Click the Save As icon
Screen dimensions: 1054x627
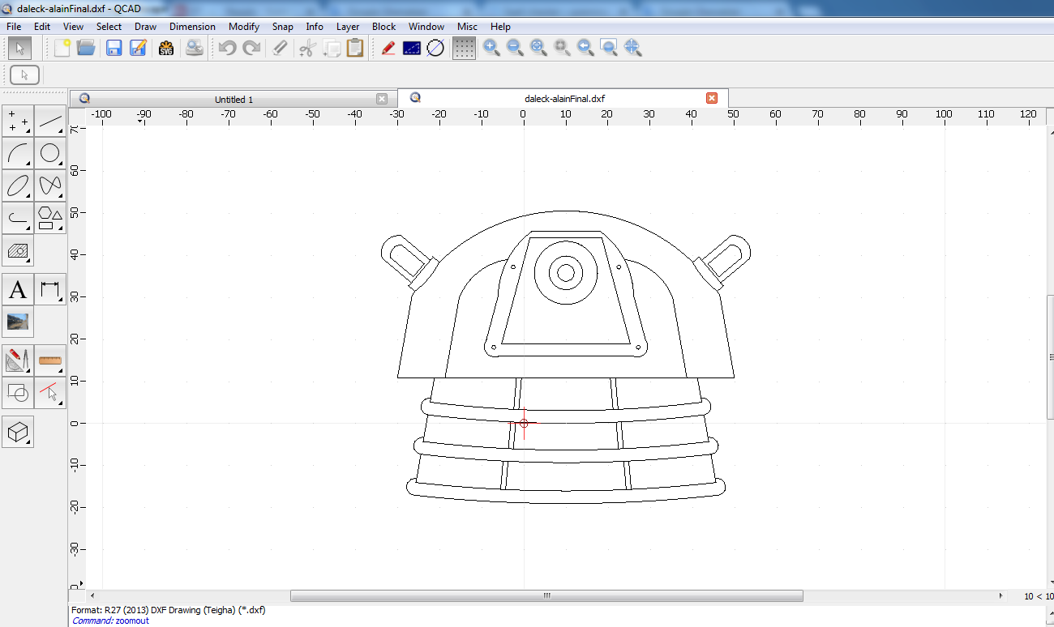[138, 48]
